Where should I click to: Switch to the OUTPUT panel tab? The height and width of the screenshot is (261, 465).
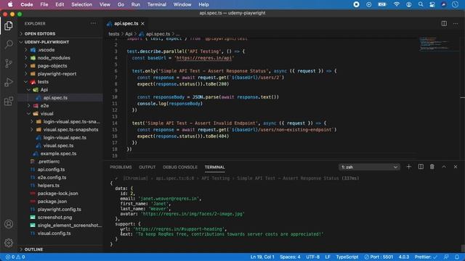pos(147,167)
